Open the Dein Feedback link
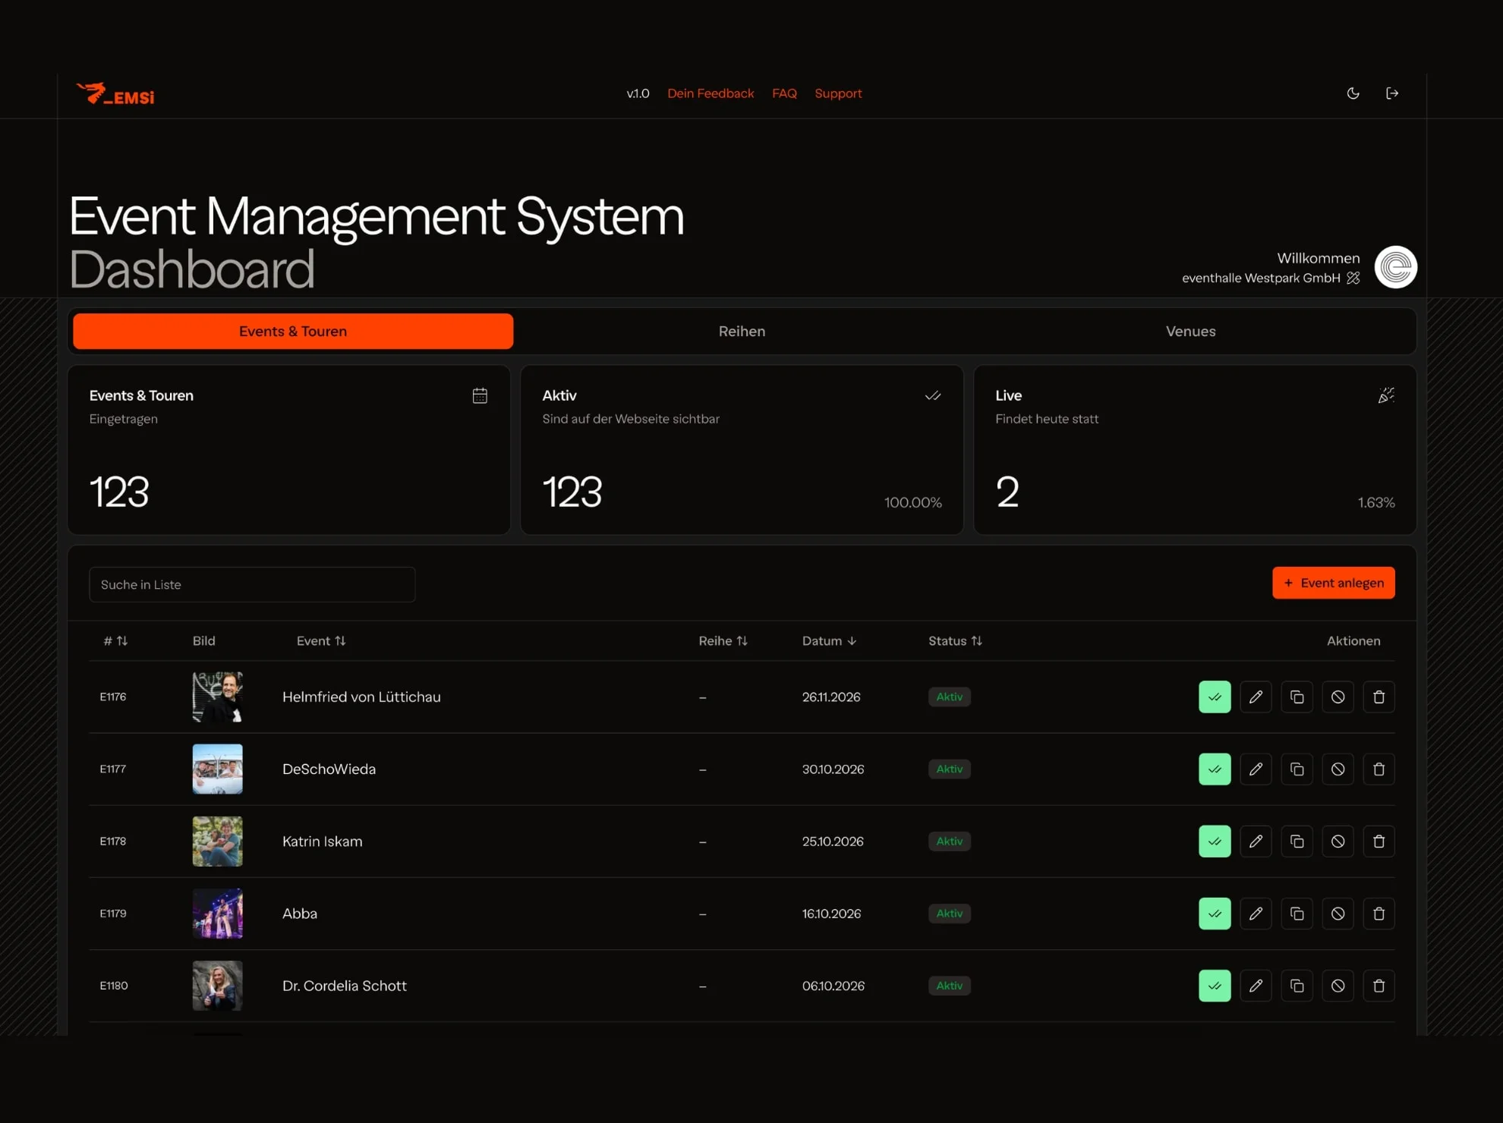 pos(711,93)
